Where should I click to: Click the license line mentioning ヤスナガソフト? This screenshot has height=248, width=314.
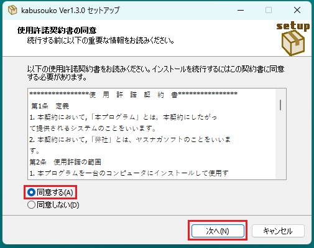point(130,140)
